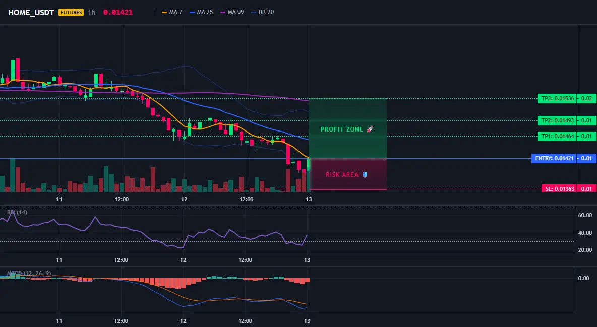
Task: Click the orange MA 7 color marker
Action: 164,12
